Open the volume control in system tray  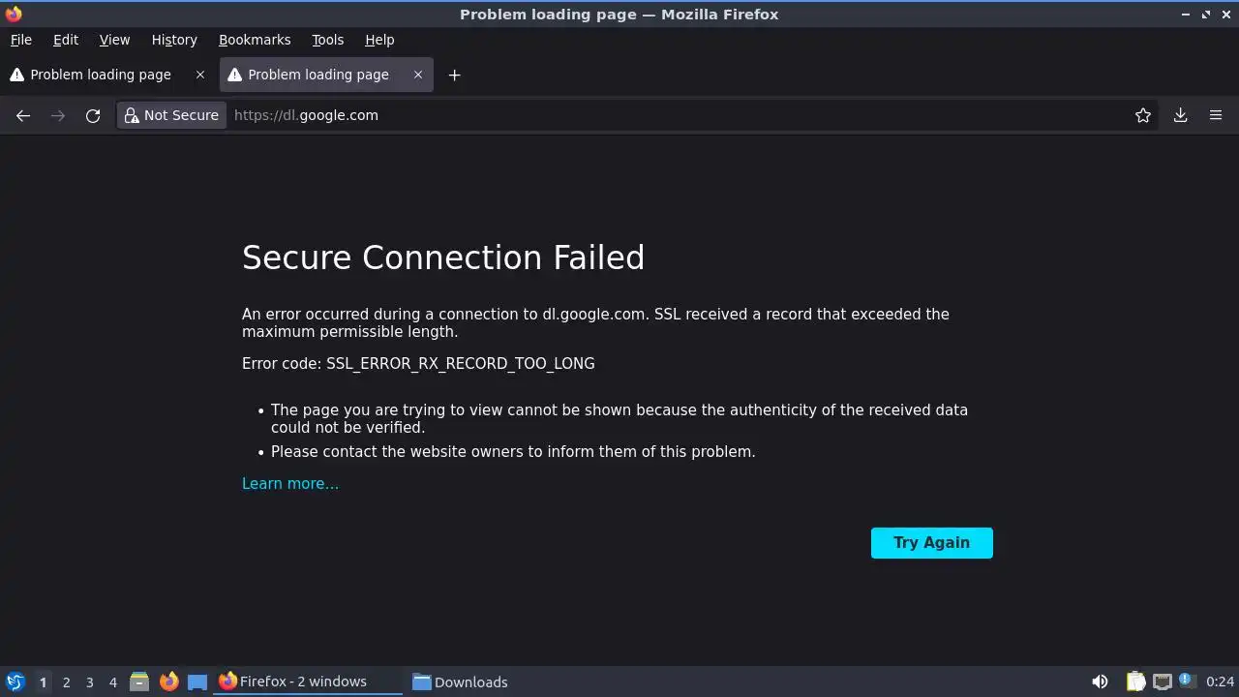tap(1100, 682)
